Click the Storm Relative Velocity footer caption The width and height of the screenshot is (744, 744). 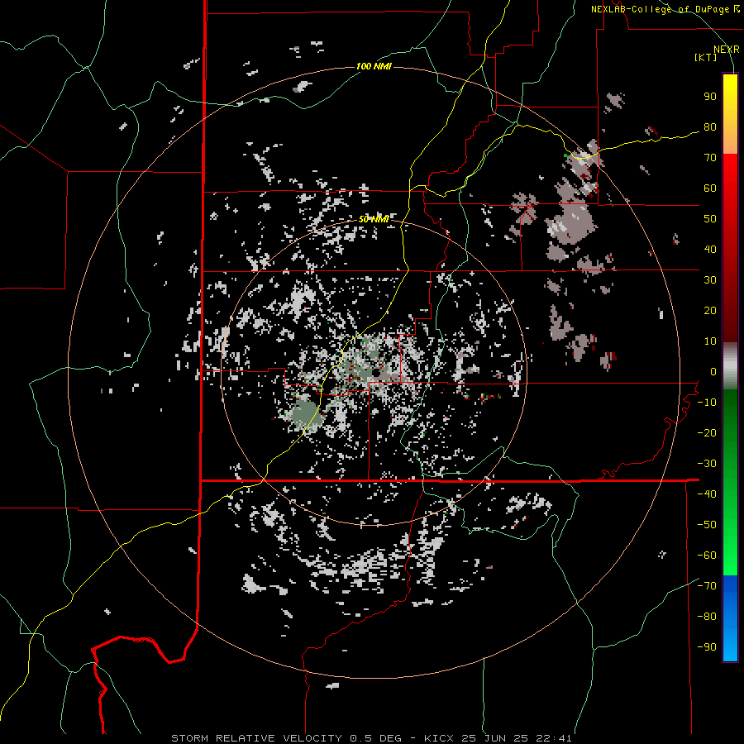371,738
